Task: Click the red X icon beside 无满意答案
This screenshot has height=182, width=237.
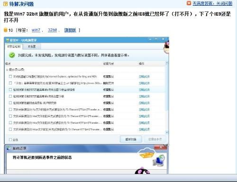Action: 189,3
